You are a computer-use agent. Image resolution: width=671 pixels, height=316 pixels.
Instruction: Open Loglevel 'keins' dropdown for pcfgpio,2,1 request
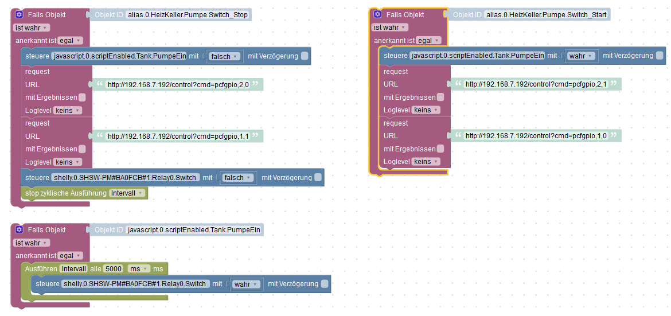pyautogui.click(x=426, y=110)
